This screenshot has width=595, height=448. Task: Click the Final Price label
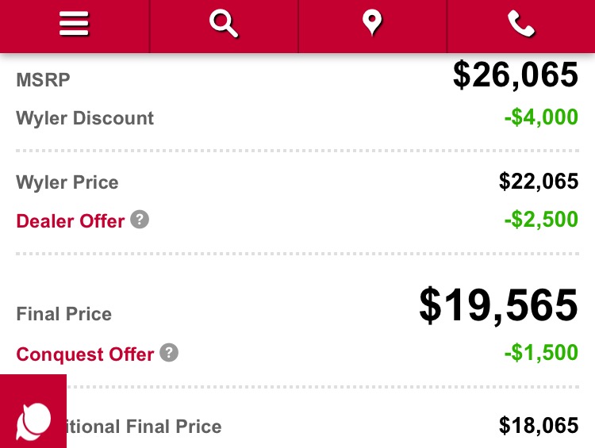[63, 314]
